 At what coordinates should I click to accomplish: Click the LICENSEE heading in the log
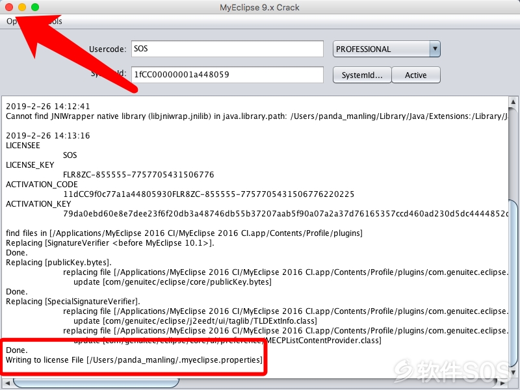[x=23, y=145]
